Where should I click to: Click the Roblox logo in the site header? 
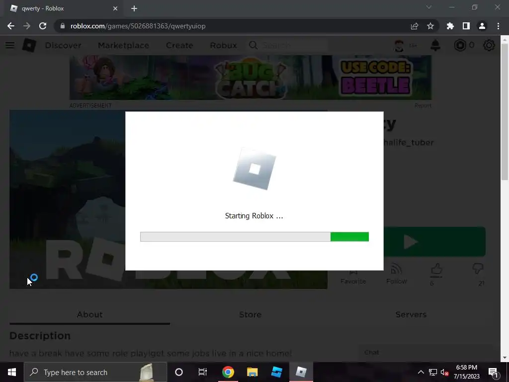click(29, 45)
